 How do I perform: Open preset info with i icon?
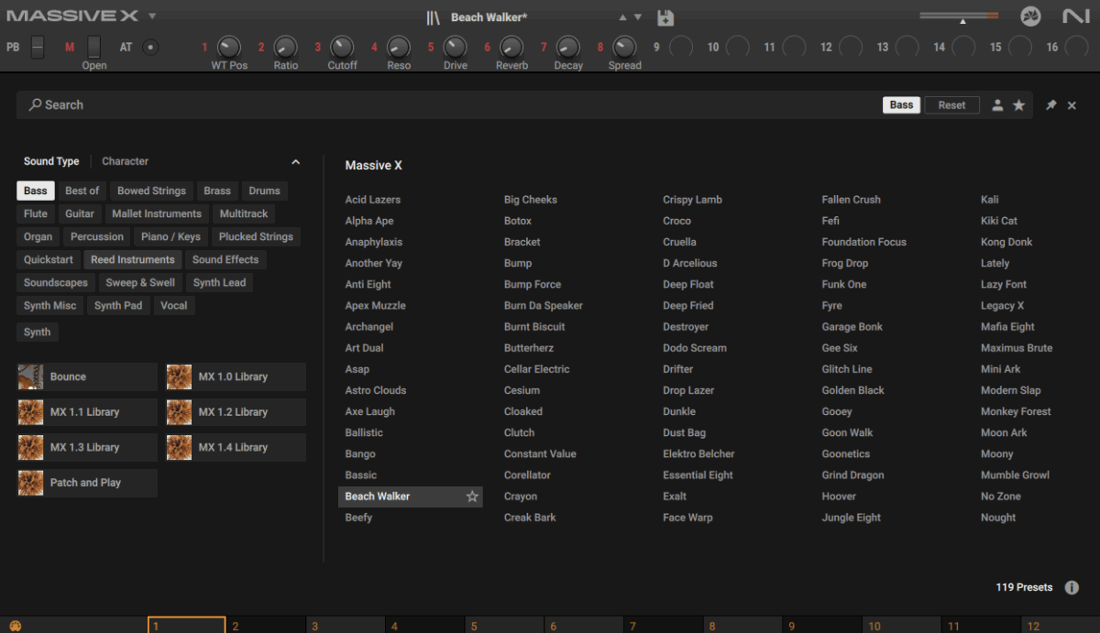(x=1072, y=587)
